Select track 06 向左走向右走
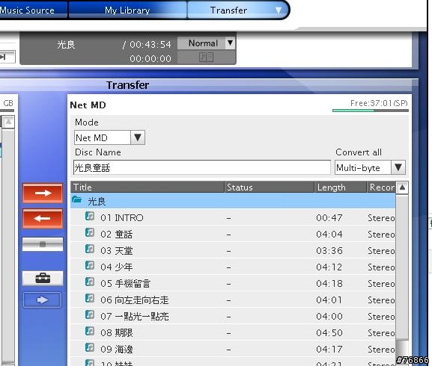Image resolution: width=432 pixels, height=366 pixels. coord(233,300)
